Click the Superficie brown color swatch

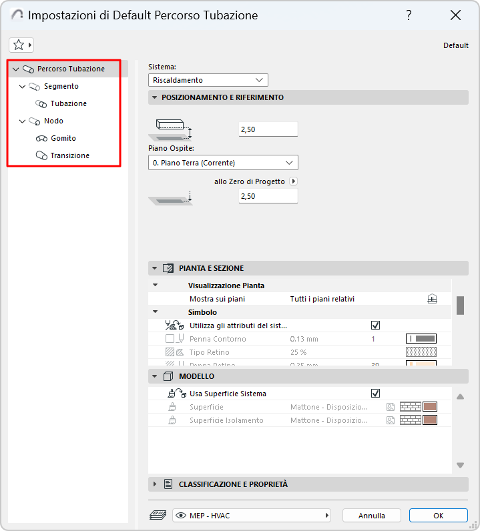point(430,407)
